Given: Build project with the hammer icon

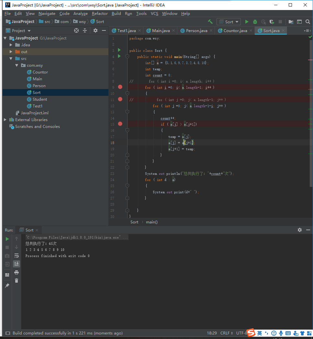Looking at the screenshot, I should tap(210, 22).
